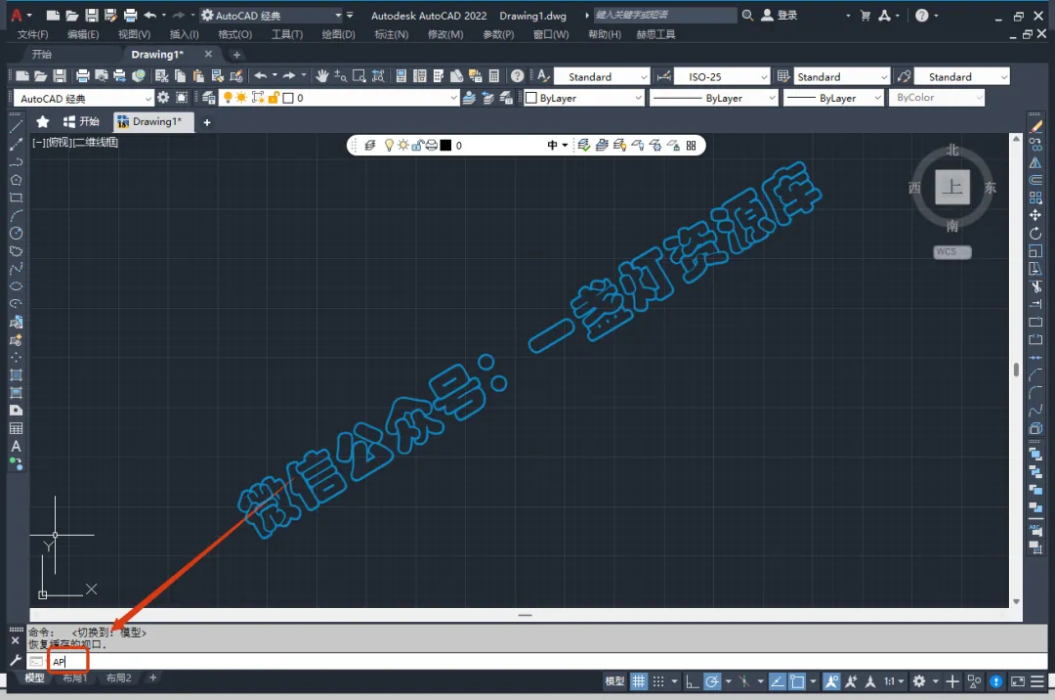
Task: Open Layer Properties Manager icon
Action: [x=209, y=99]
